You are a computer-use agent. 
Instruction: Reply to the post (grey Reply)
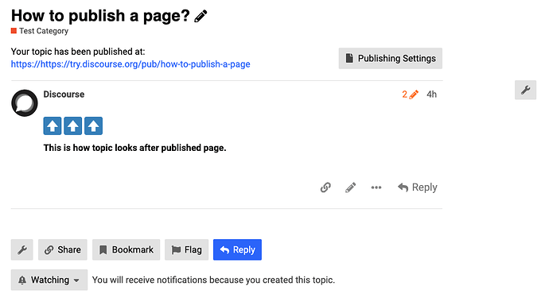click(418, 187)
